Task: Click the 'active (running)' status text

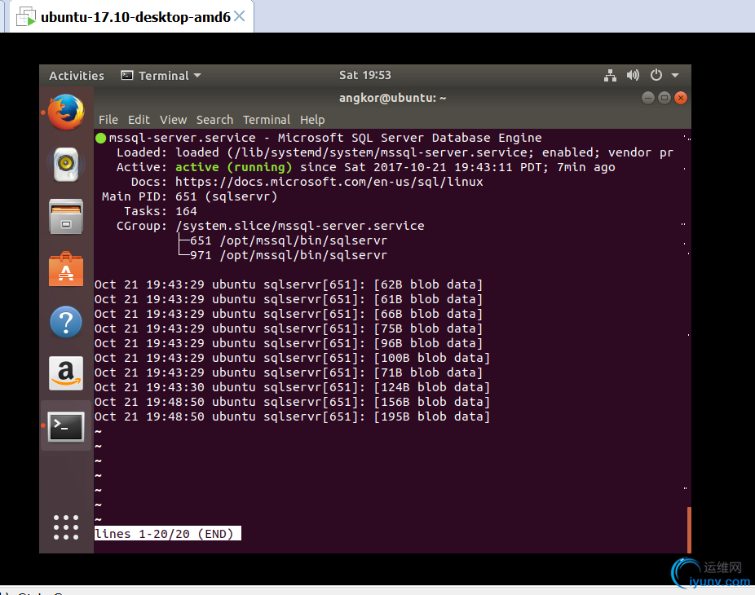Action: tap(233, 167)
